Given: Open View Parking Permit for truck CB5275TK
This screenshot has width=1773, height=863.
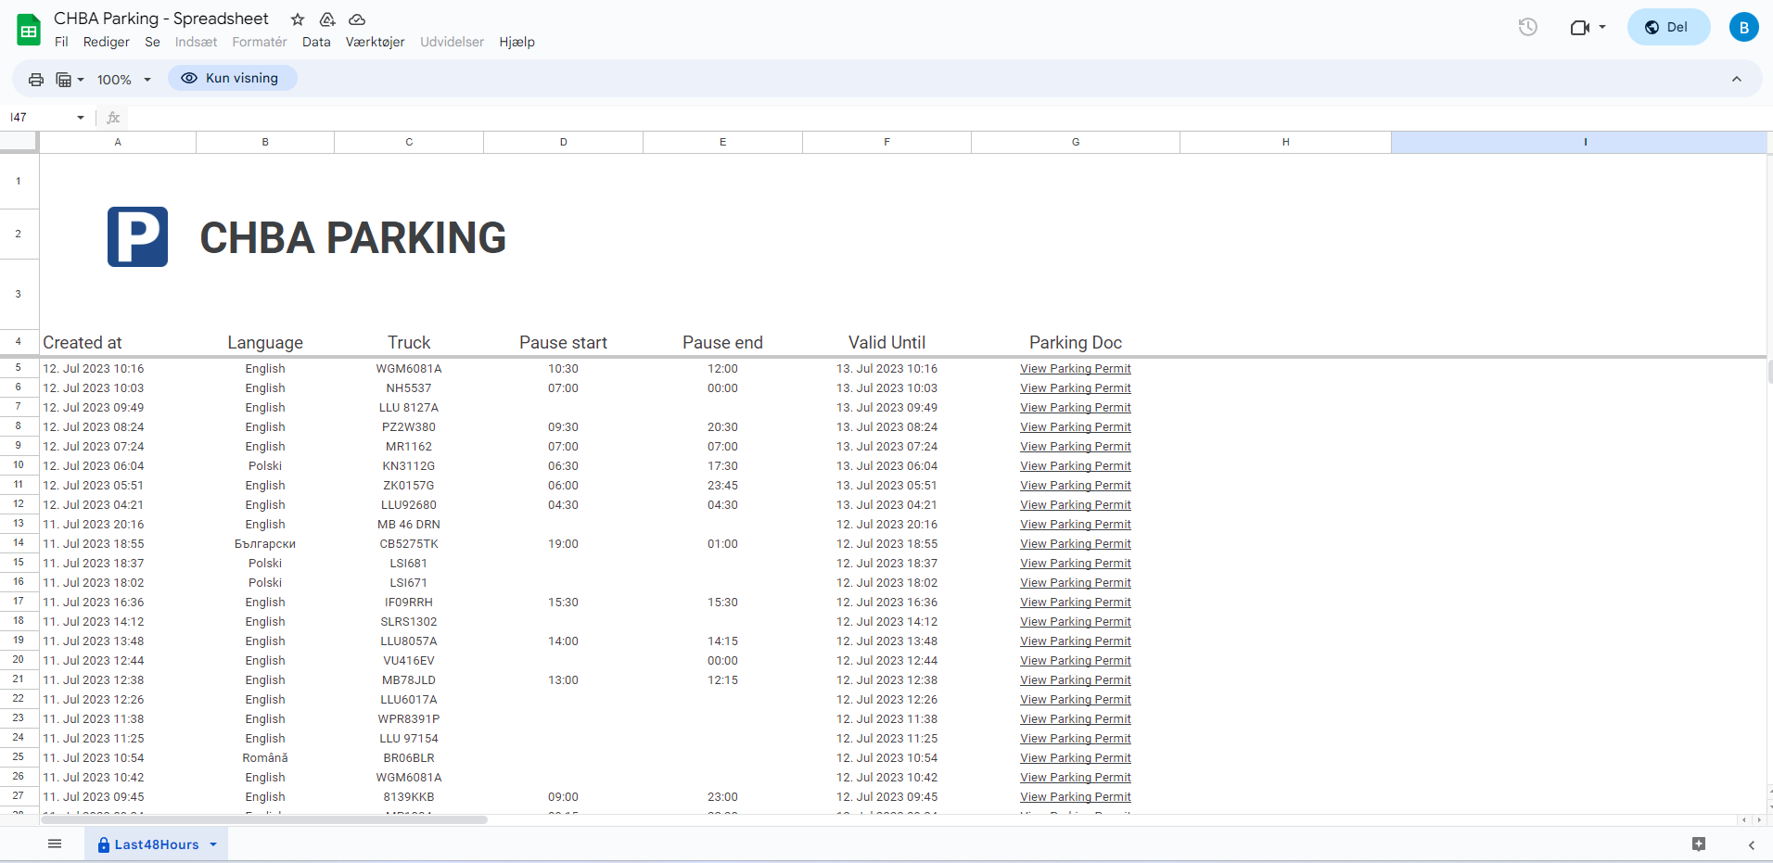Looking at the screenshot, I should [1076, 544].
